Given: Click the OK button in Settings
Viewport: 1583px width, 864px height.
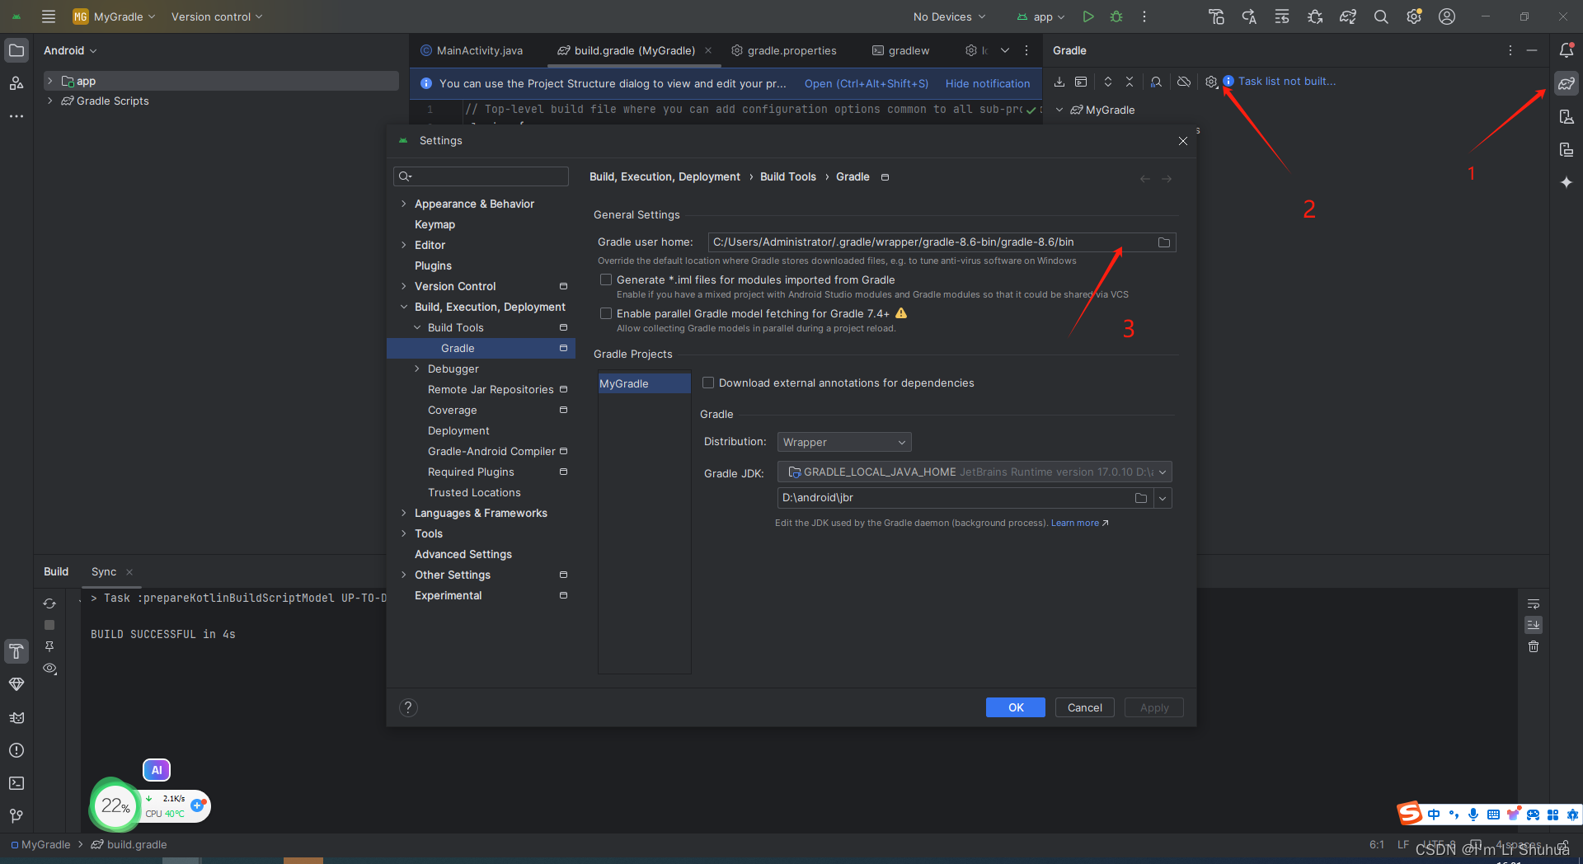Looking at the screenshot, I should (1015, 707).
